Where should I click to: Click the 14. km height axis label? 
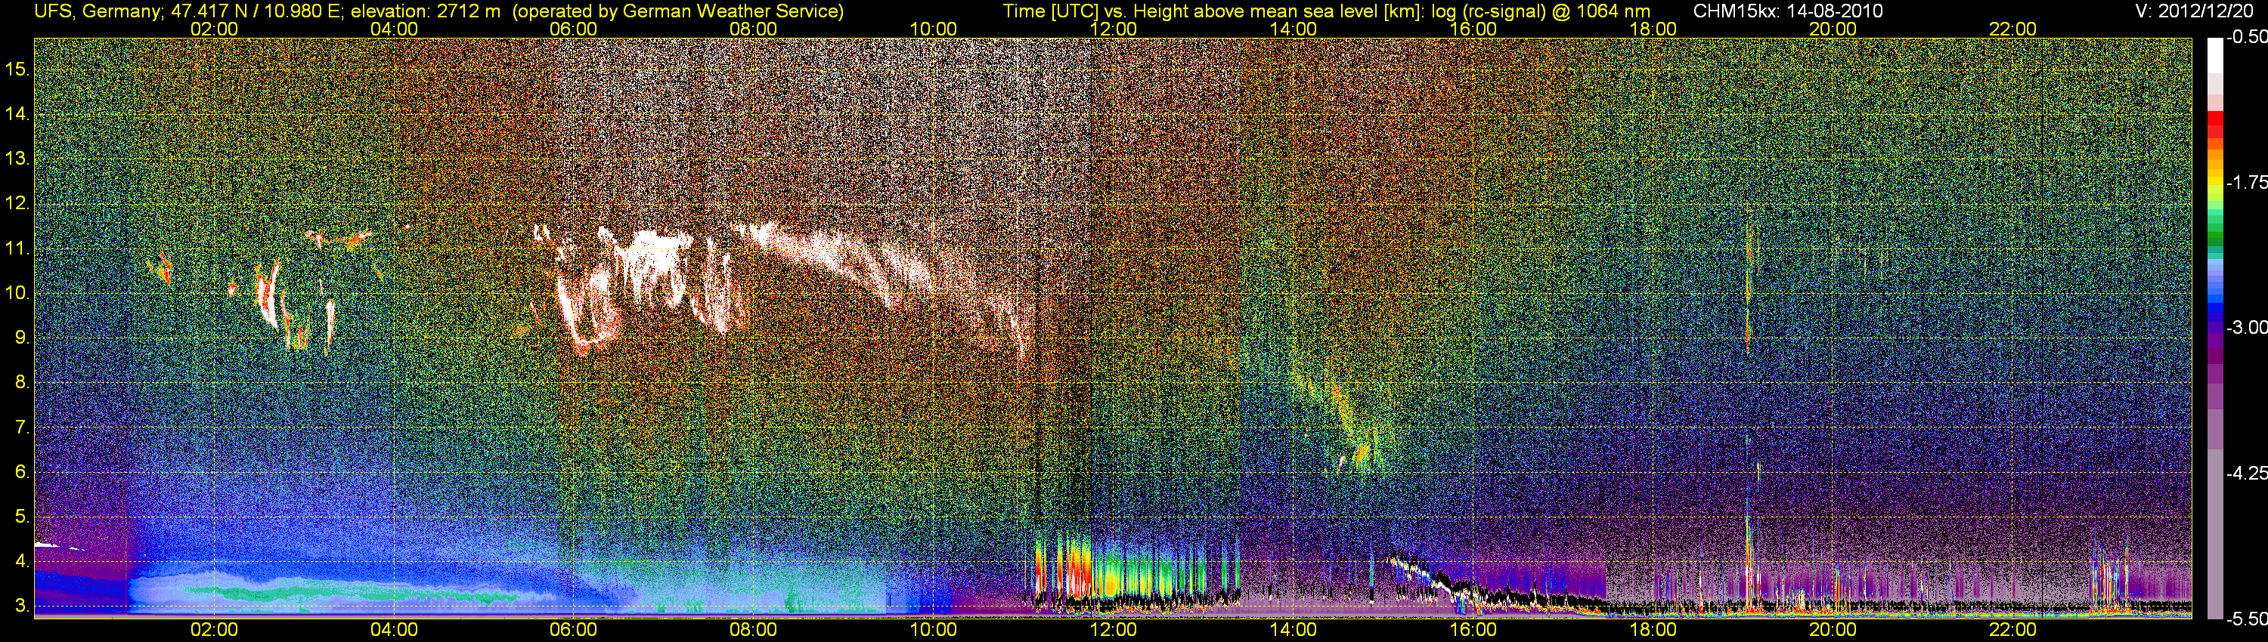click(17, 114)
